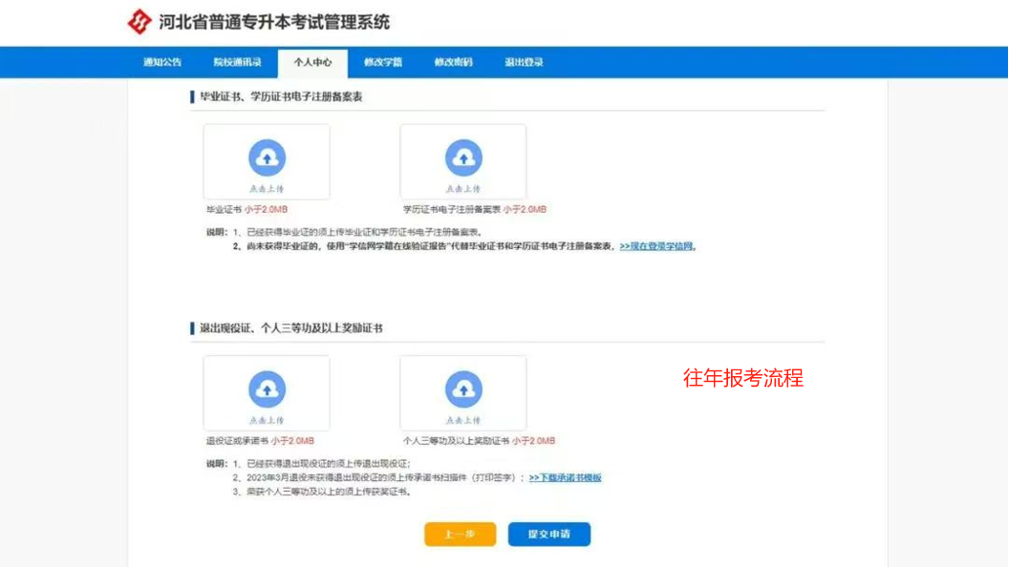Click the cloud upload icon for 毕业证书
This screenshot has width=1009, height=568.
click(x=267, y=156)
